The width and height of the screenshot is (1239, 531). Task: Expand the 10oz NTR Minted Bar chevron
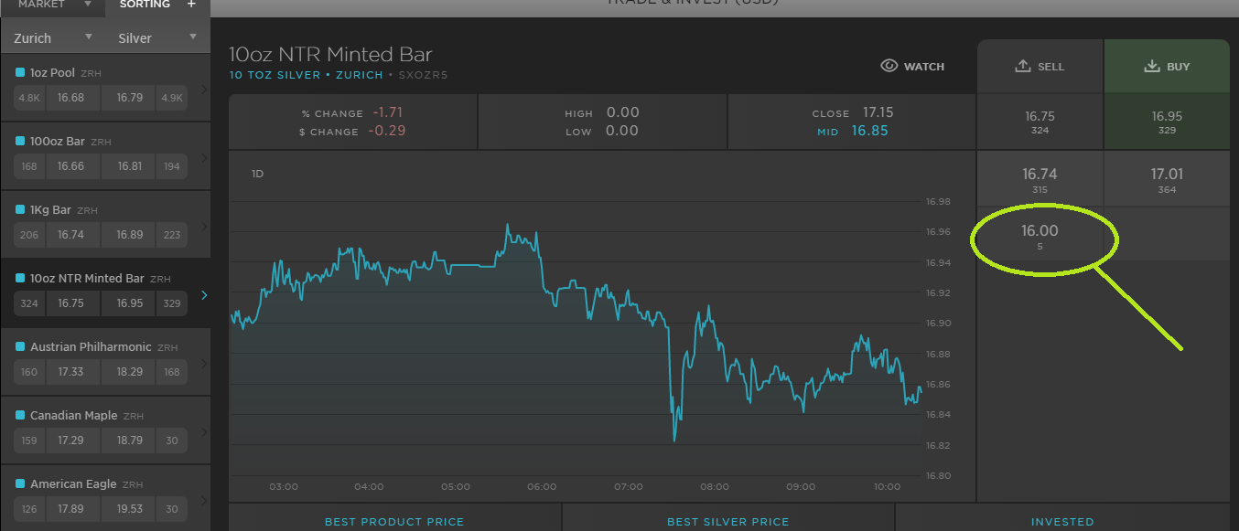pos(203,294)
